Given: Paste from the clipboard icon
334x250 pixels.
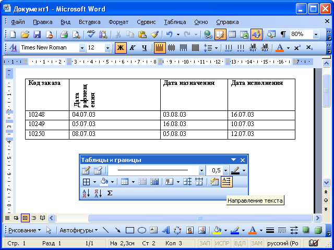Looking at the screenshot, I should (142, 34).
